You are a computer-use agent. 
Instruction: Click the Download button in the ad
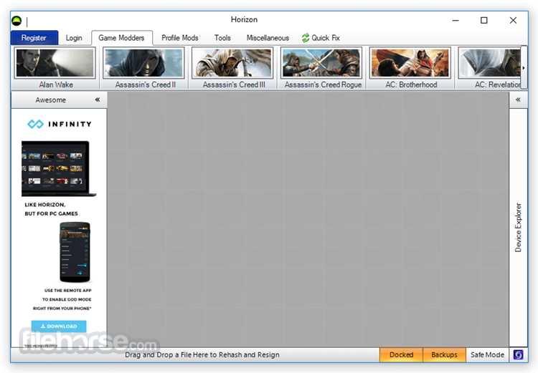point(59,326)
